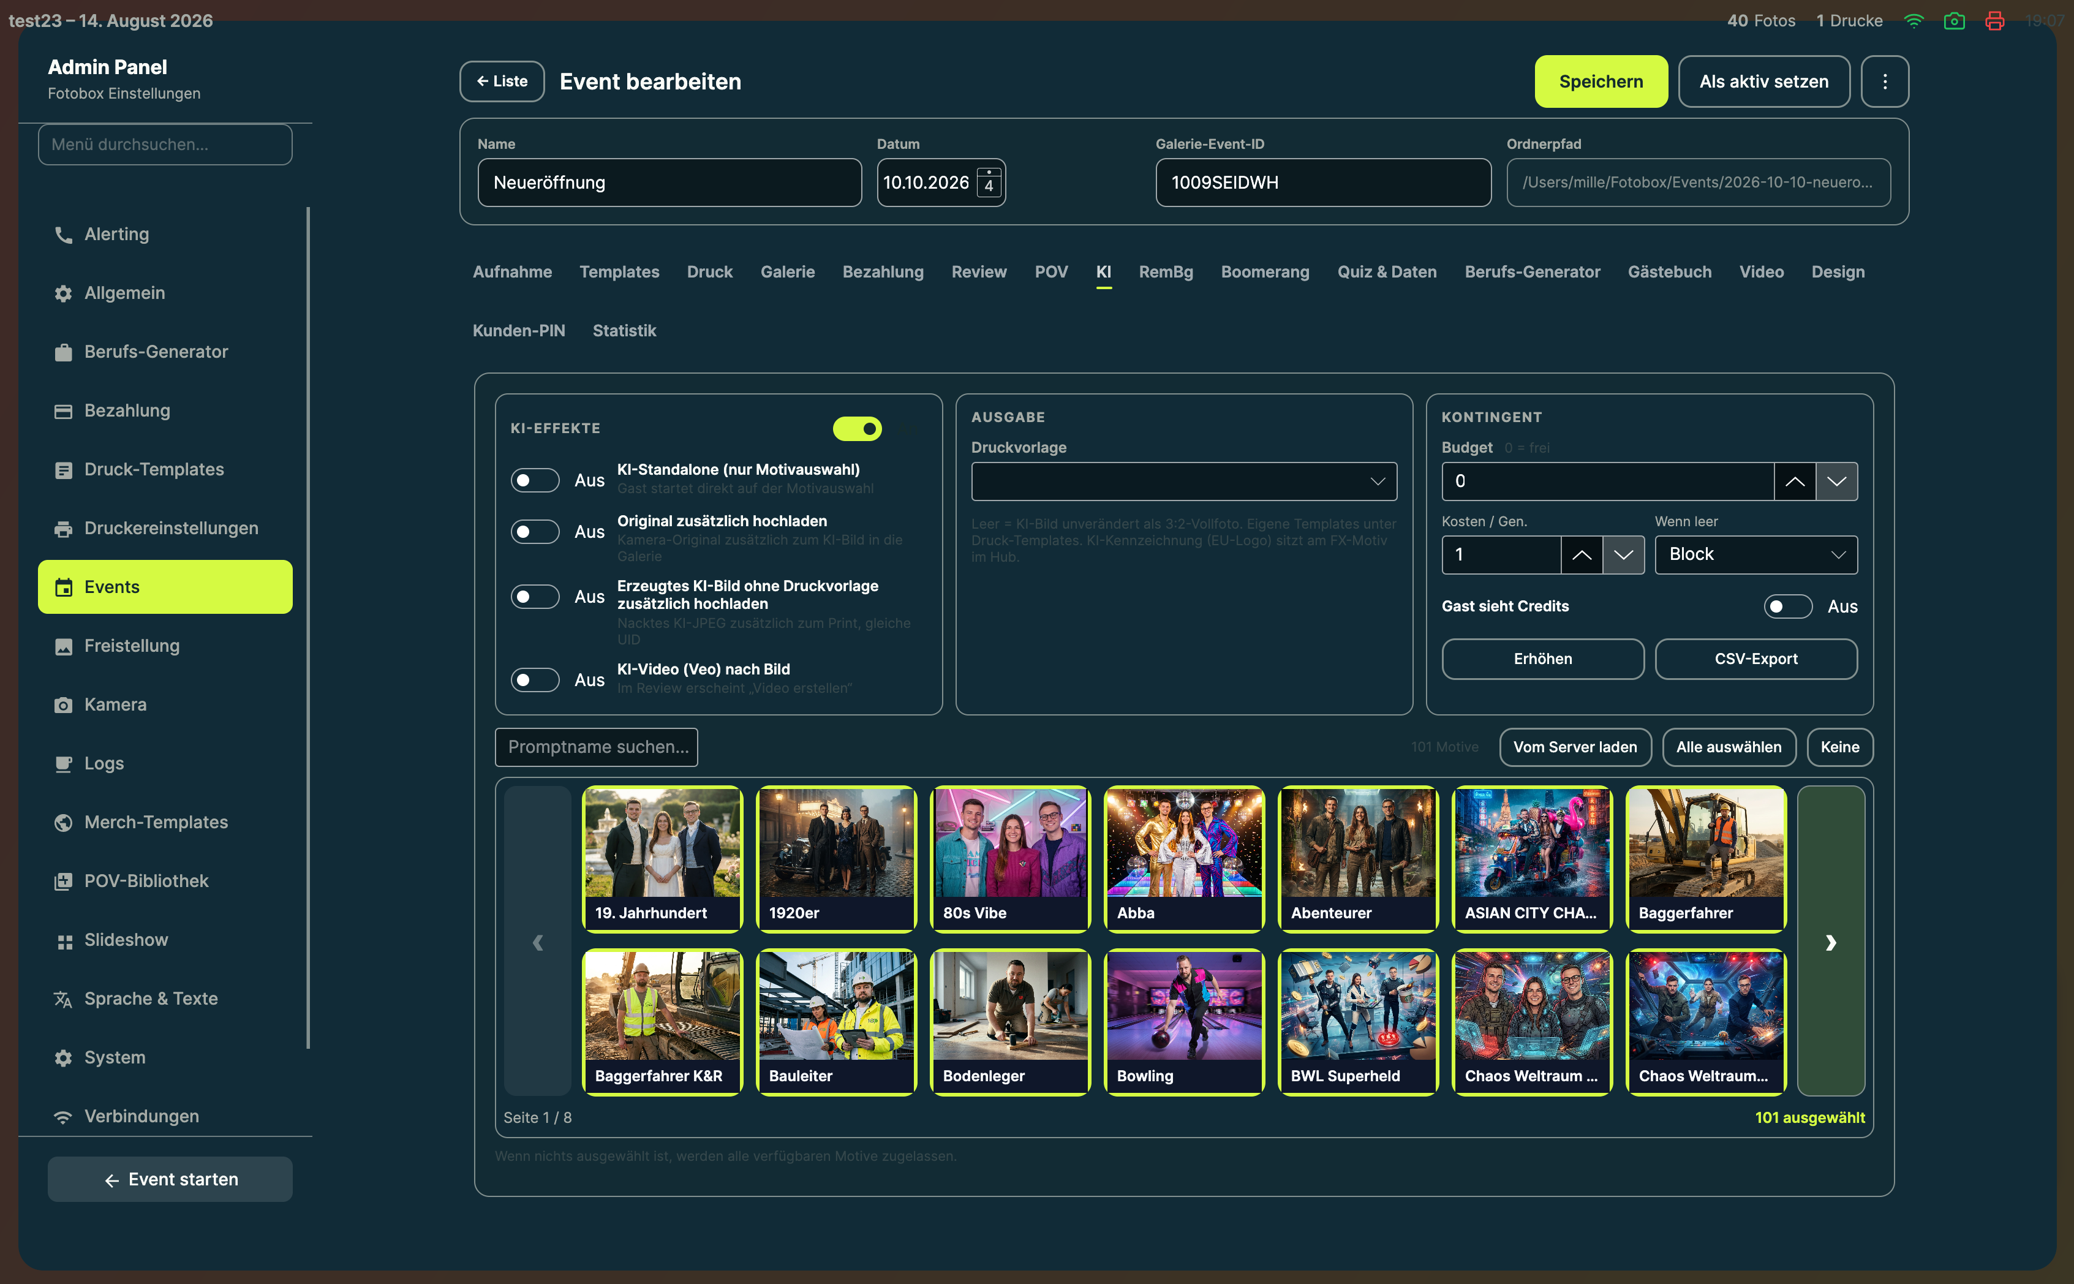The height and width of the screenshot is (1284, 2074).
Task: Turn on Original zusätzlich hochladen toggle
Action: pos(535,532)
